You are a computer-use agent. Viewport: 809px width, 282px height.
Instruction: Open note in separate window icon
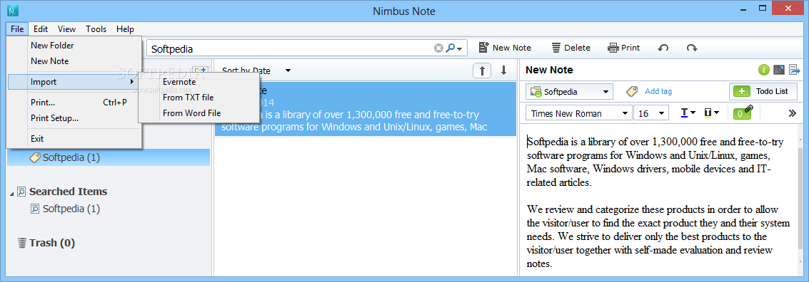pyautogui.click(x=780, y=70)
